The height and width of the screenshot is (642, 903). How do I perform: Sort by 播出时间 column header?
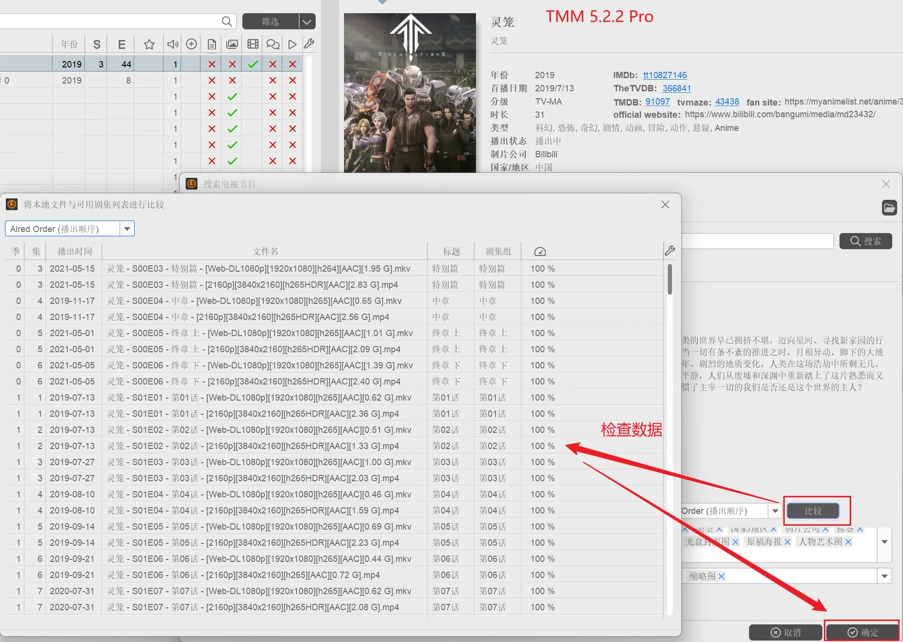(74, 251)
